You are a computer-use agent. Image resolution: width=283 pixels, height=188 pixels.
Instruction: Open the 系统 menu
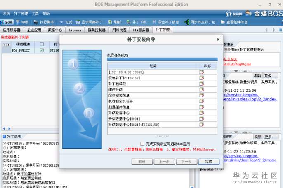pyautogui.click(x=7, y=14)
